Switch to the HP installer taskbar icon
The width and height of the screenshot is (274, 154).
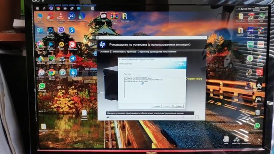(92, 8)
